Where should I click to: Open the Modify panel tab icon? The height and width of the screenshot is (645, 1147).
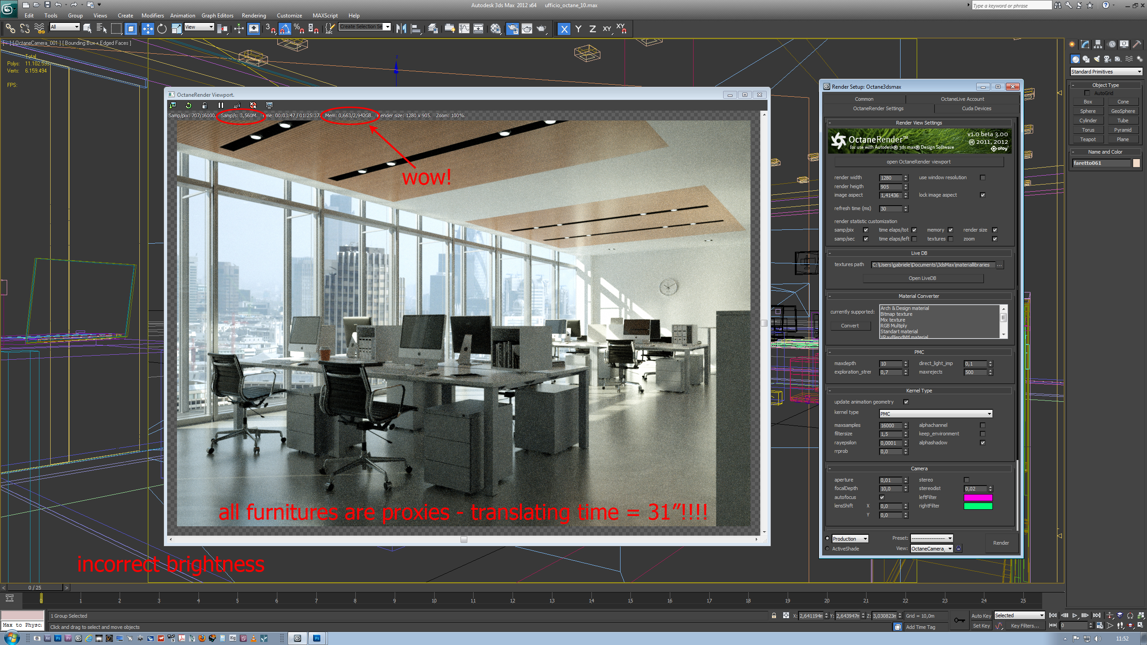pos(1085,44)
